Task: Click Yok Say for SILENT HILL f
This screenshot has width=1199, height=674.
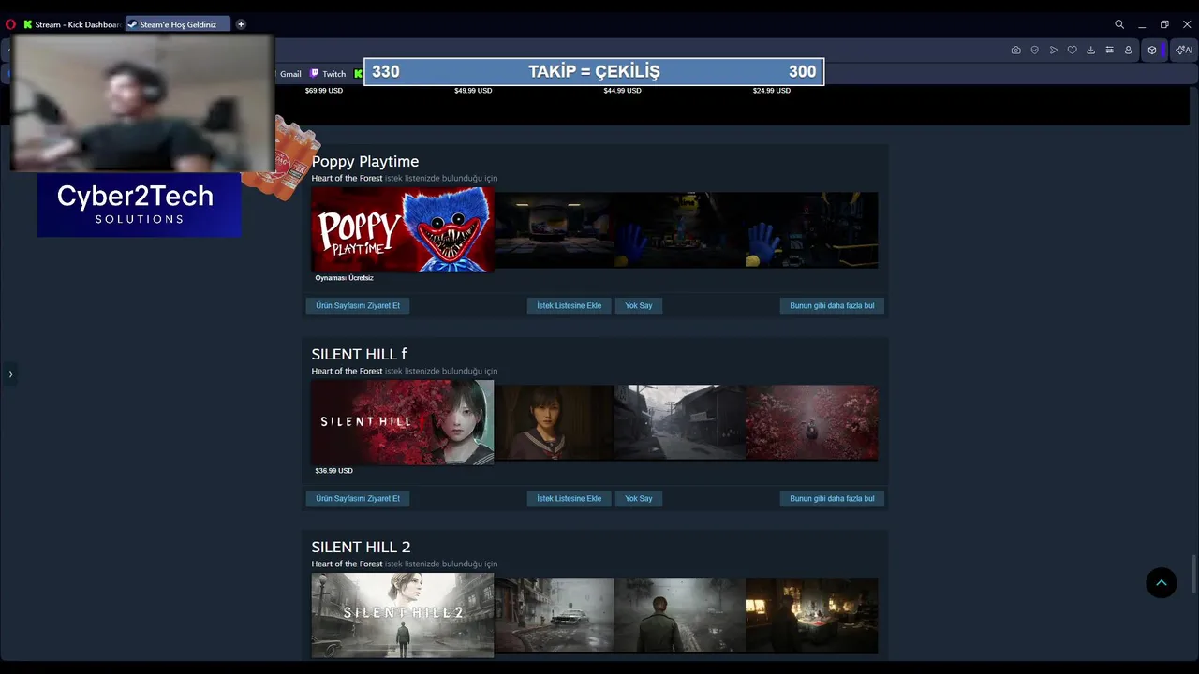Action: point(639,498)
